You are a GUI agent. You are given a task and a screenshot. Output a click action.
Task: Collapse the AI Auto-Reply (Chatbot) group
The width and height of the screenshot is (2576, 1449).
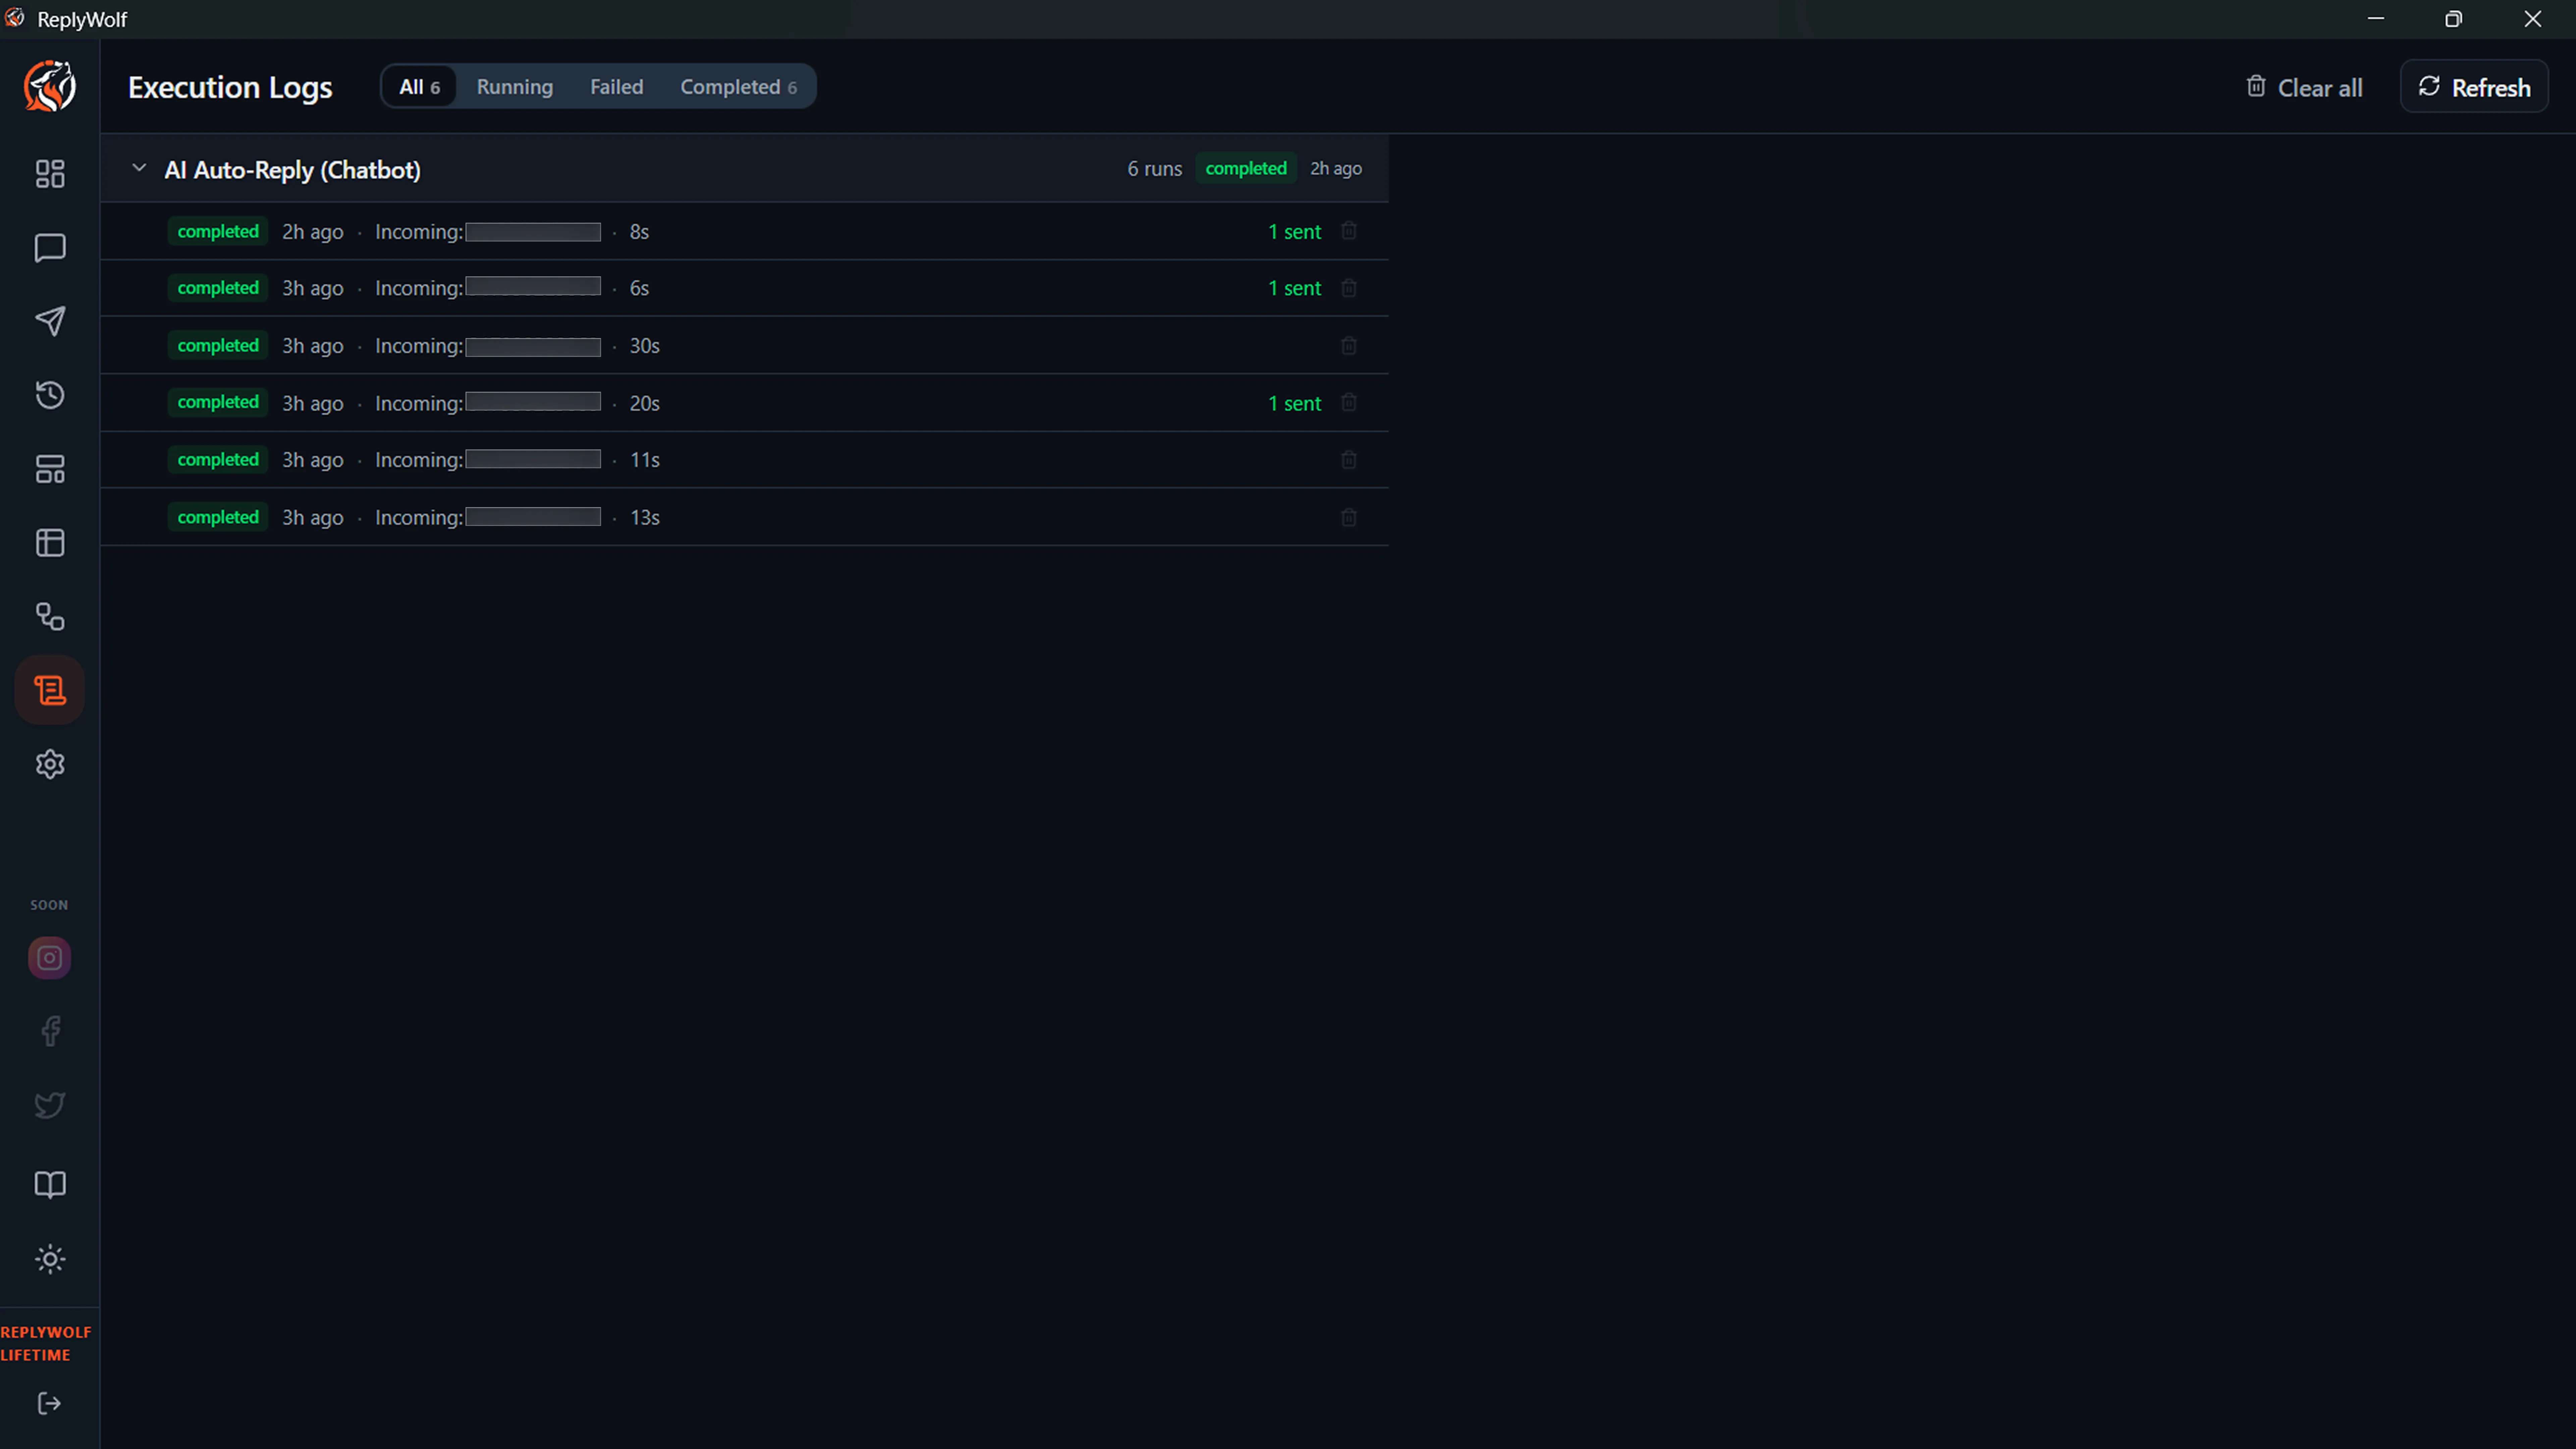139,168
